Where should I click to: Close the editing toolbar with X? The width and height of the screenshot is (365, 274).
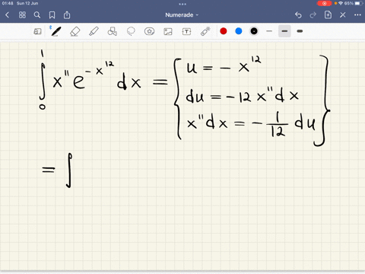tap(343, 15)
